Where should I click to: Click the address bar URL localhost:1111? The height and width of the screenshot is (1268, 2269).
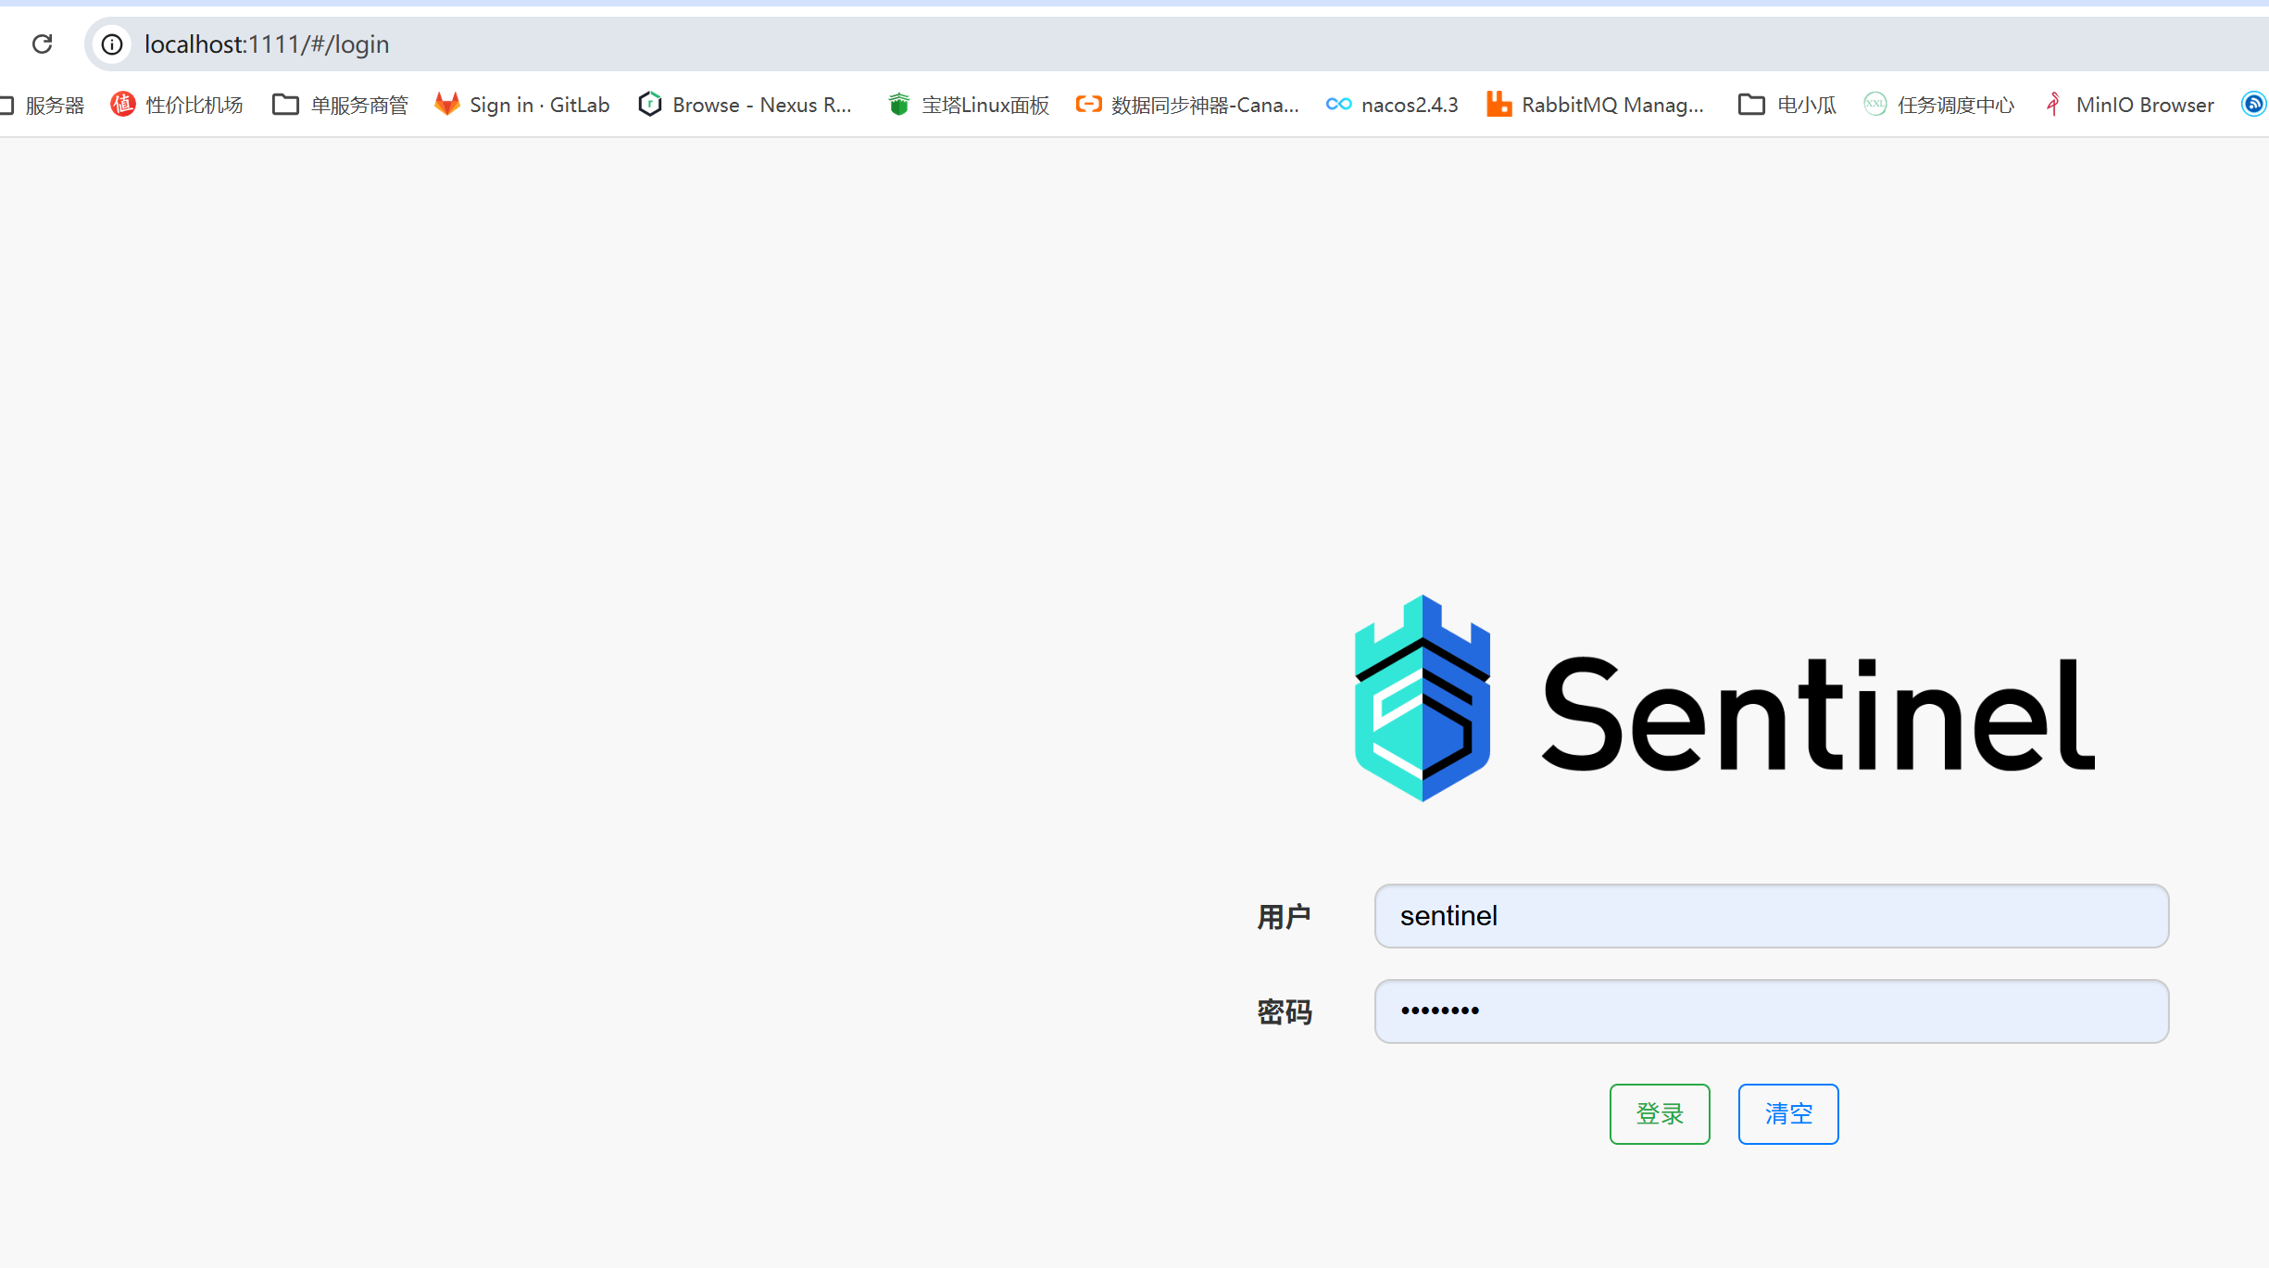click(x=267, y=44)
